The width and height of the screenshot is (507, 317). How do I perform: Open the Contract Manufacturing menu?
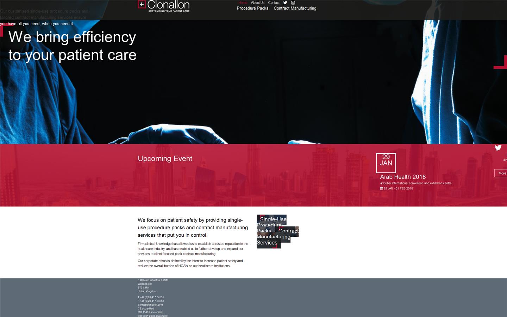point(295,8)
